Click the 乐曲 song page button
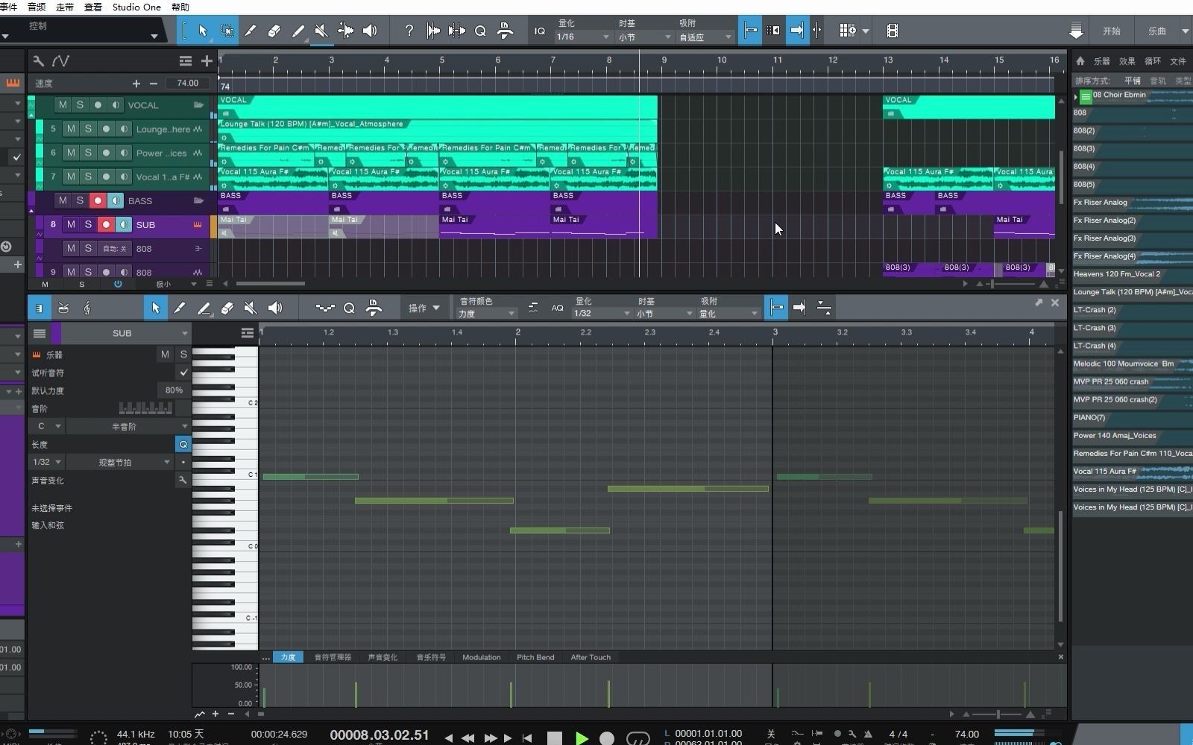Viewport: 1193px width, 745px height. tap(1156, 31)
